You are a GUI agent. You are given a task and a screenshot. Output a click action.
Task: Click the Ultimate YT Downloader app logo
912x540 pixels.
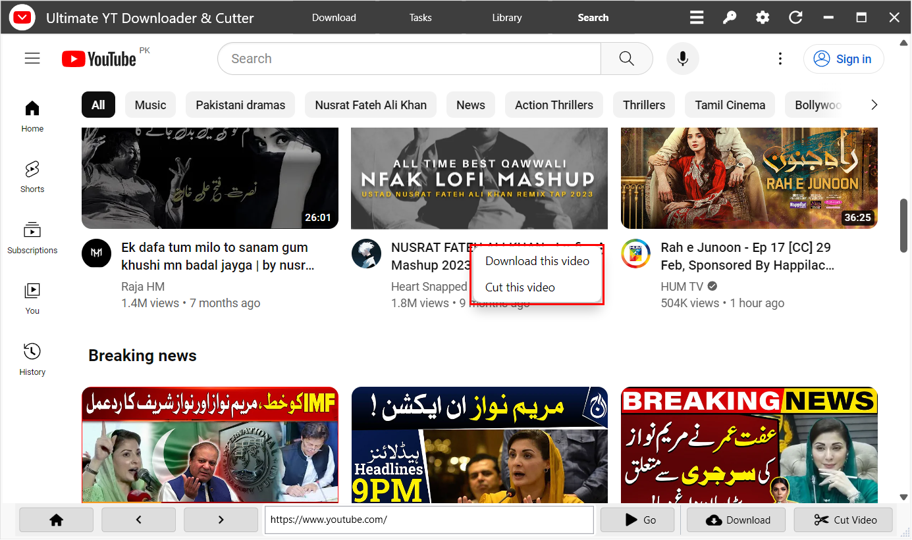23,18
